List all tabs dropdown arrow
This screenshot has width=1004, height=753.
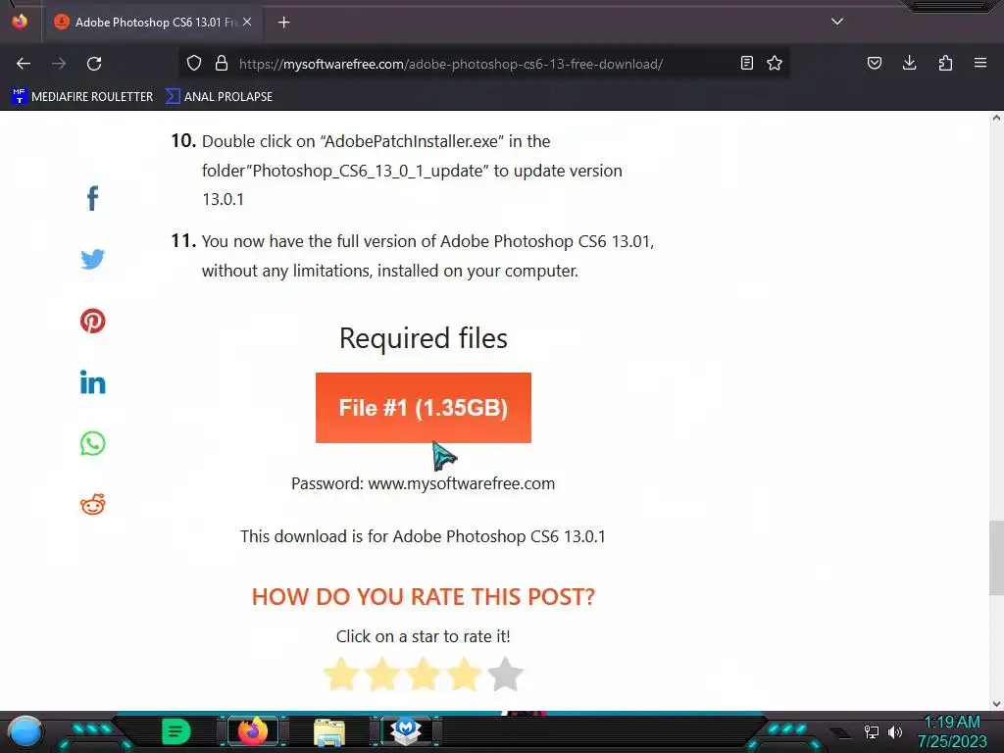[x=837, y=22]
